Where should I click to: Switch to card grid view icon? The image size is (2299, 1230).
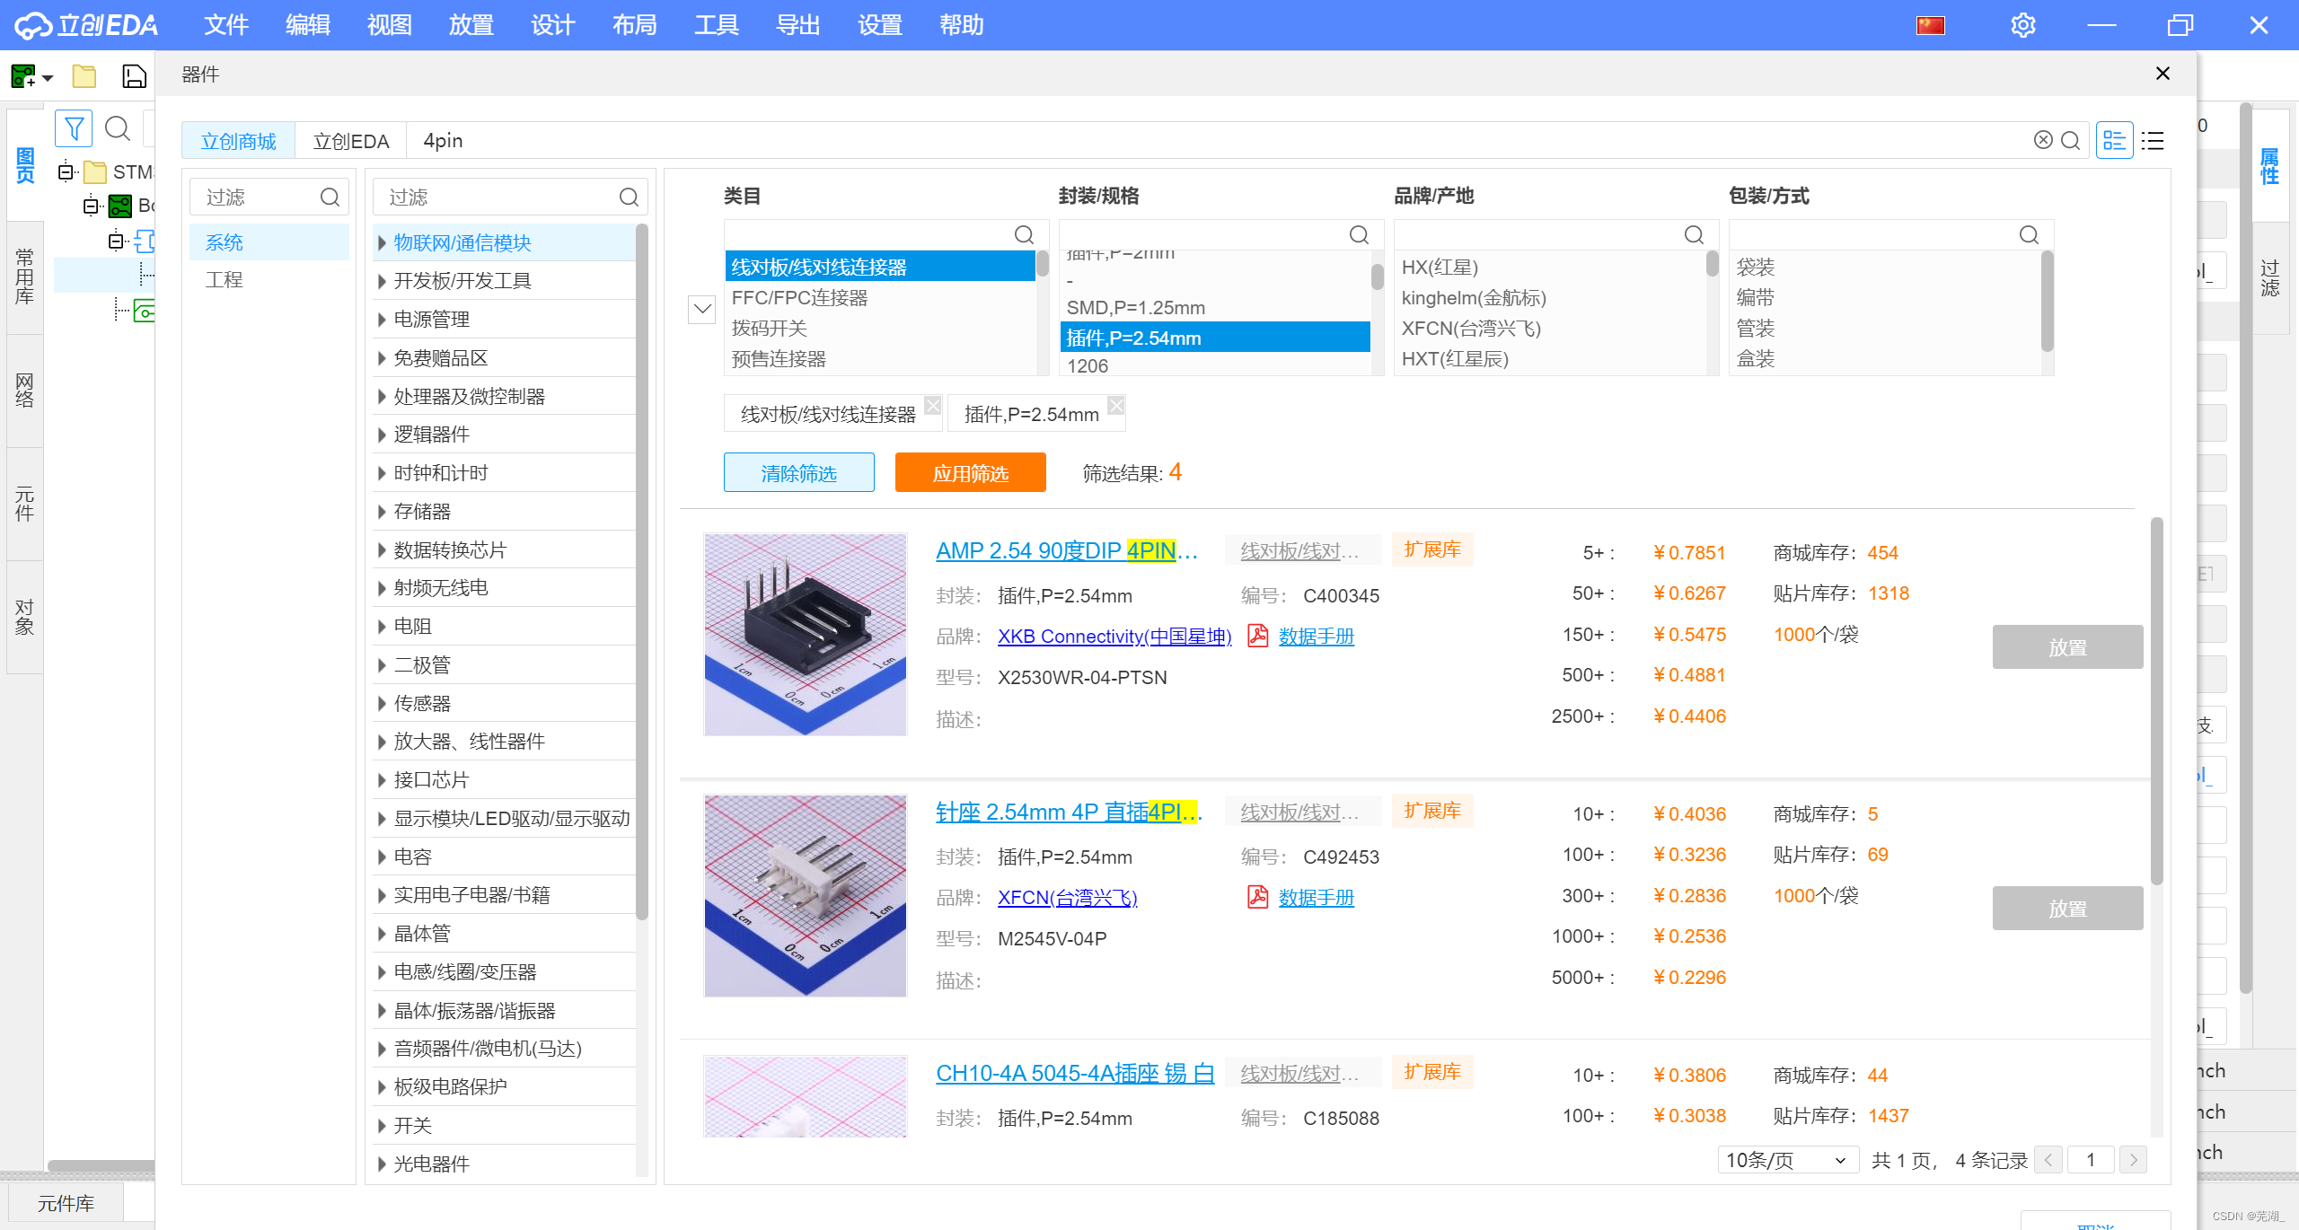pos(2114,141)
